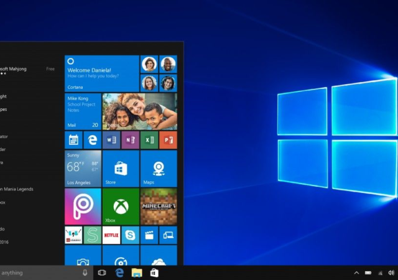398x280 pixels.
Task: Open network status in system tray
Action: click(380, 273)
